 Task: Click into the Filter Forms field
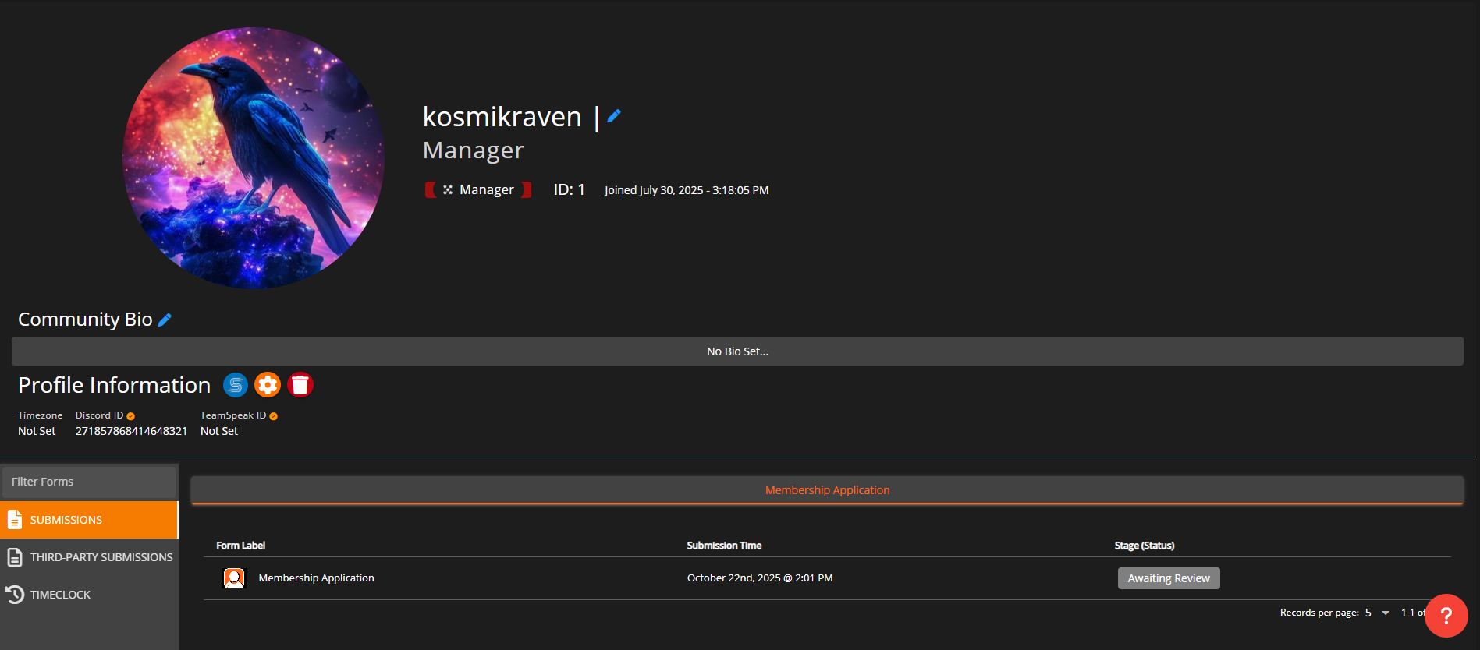tap(89, 482)
